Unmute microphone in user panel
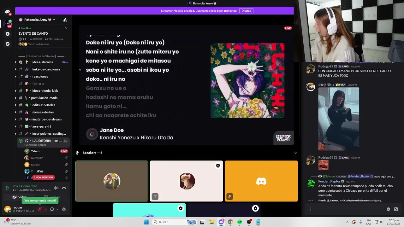This screenshot has height=227, width=404. coord(40,209)
